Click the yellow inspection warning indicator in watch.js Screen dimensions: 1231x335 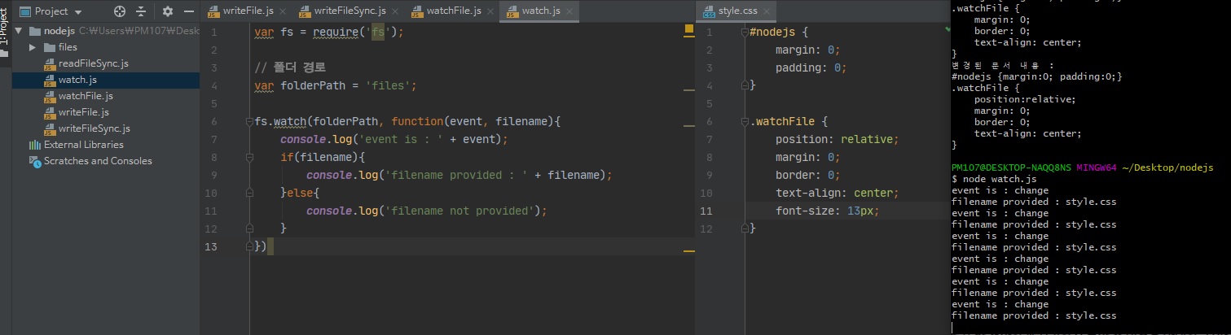point(688,28)
